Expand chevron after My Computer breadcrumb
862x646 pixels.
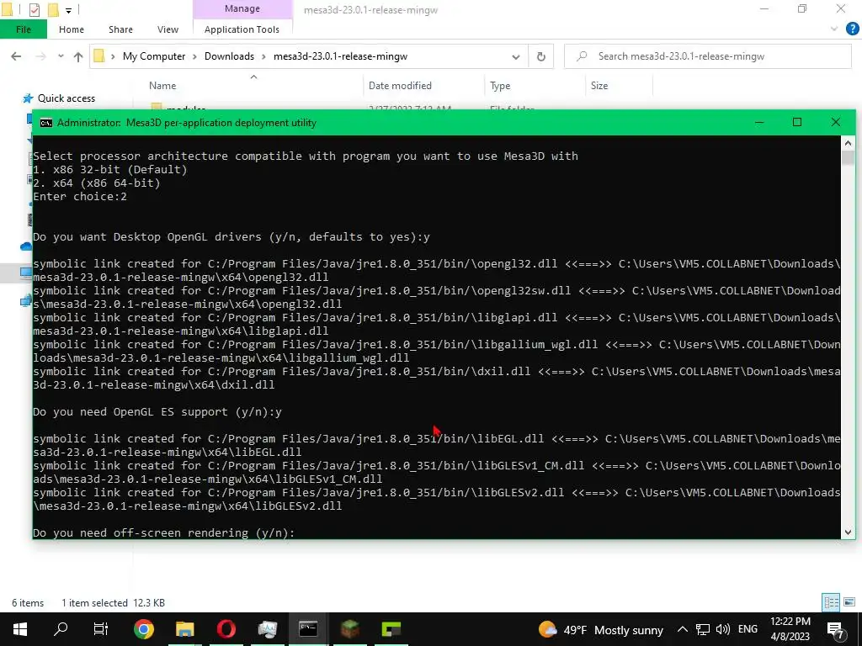pos(194,56)
